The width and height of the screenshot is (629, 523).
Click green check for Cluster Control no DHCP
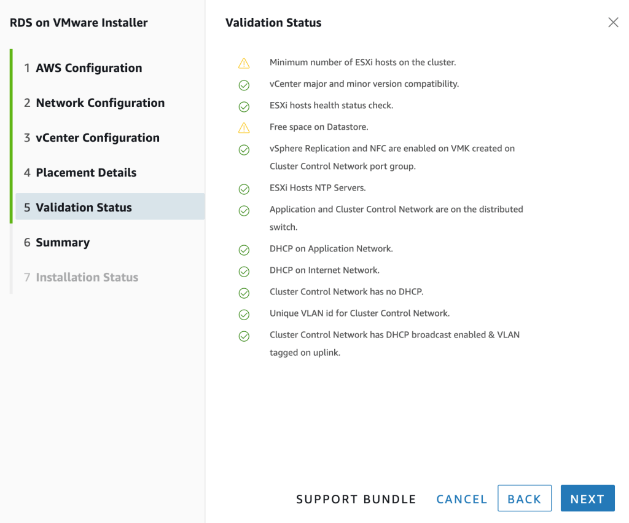(x=244, y=293)
